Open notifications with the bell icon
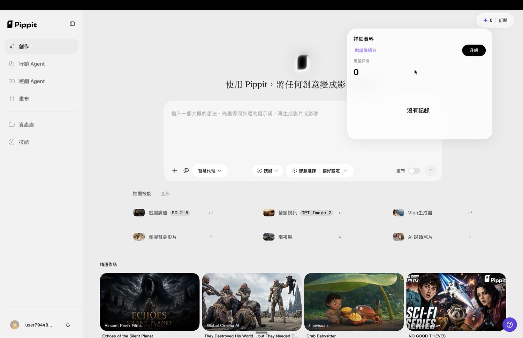Viewport: 523px width, 338px height. tap(68, 325)
